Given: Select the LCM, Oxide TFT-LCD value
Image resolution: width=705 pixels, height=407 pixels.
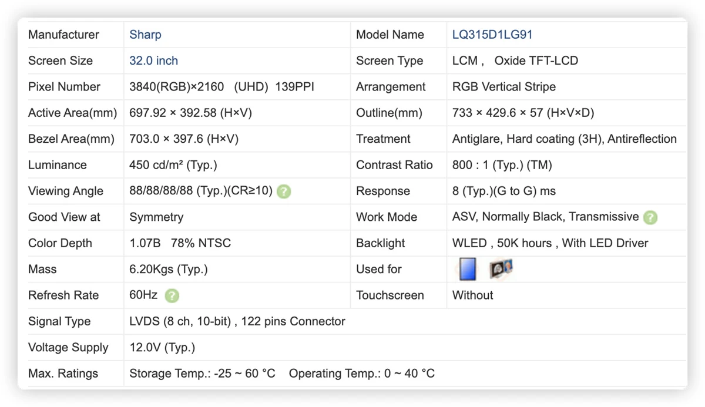Looking at the screenshot, I should (515, 60).
